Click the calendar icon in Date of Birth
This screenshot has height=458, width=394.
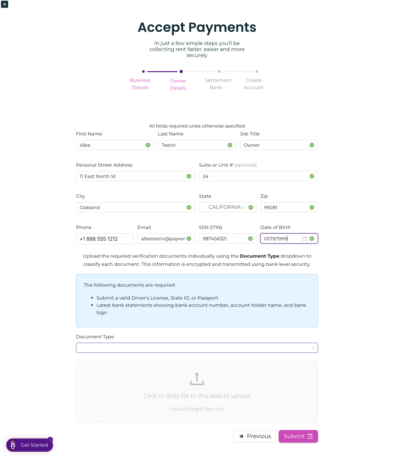304,239
